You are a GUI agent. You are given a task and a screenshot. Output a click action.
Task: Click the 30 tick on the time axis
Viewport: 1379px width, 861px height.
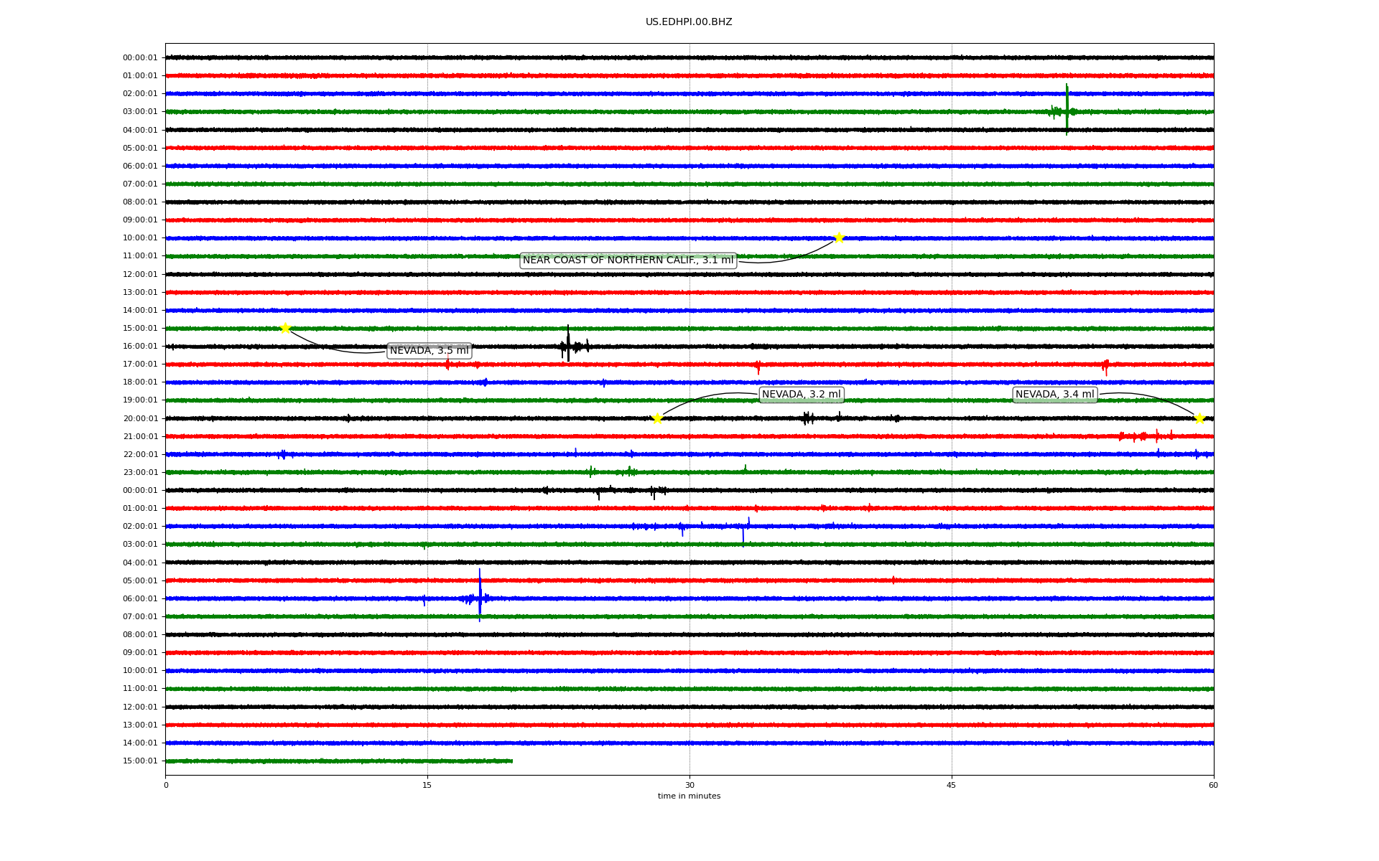coord(689,785)
